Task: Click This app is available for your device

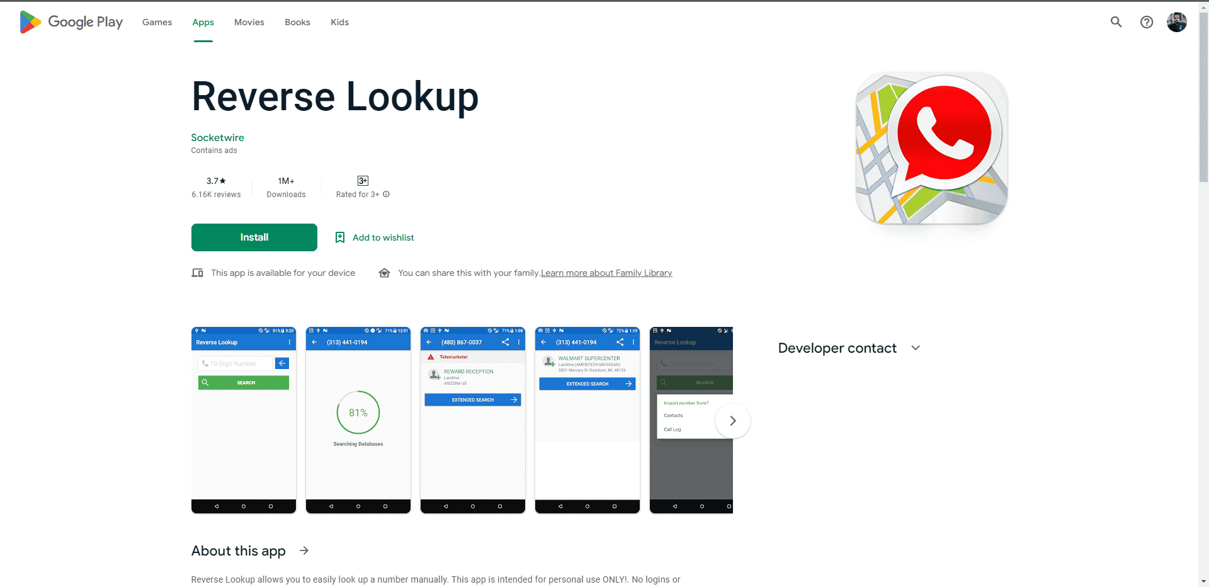Action: pyautogui.click(x=283, y=273)
